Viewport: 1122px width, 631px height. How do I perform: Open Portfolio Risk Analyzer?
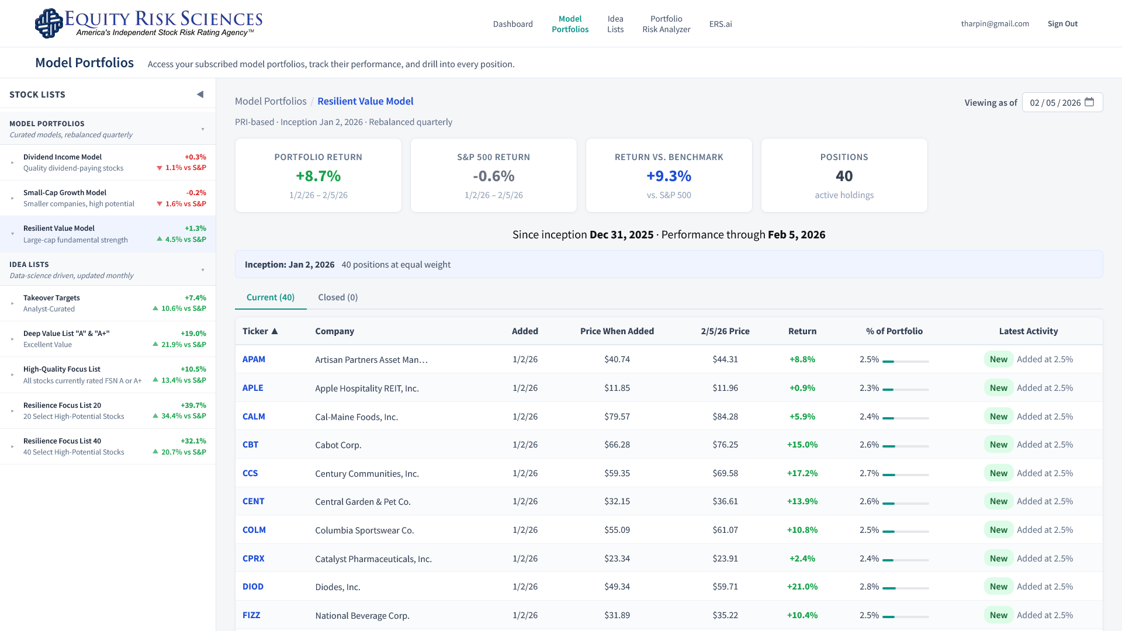click(666, 24)
